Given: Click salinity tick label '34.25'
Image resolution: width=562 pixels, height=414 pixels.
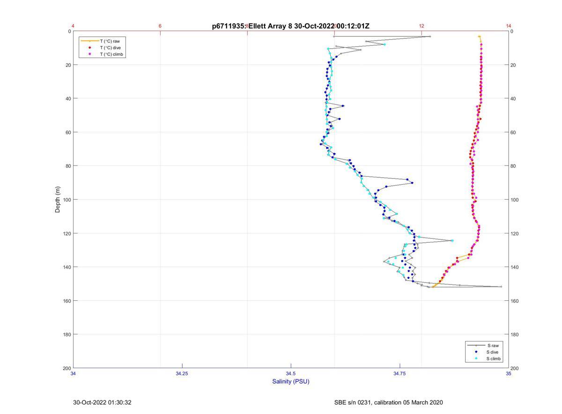Looking at the screenshot, I should 182,373.
